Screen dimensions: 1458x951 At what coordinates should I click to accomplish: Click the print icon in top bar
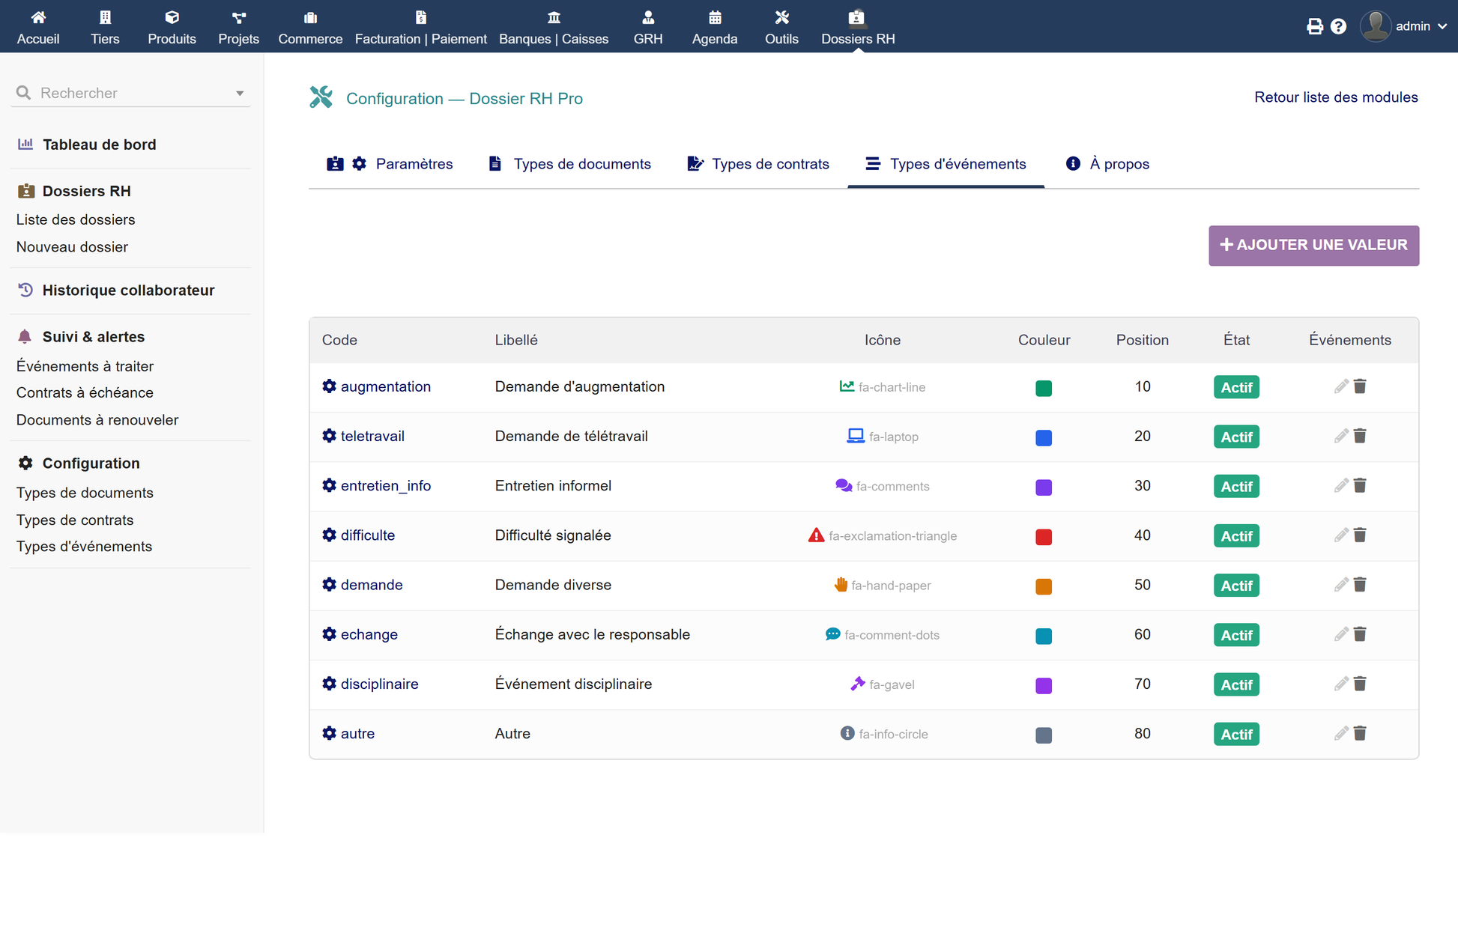[1314, 26]
